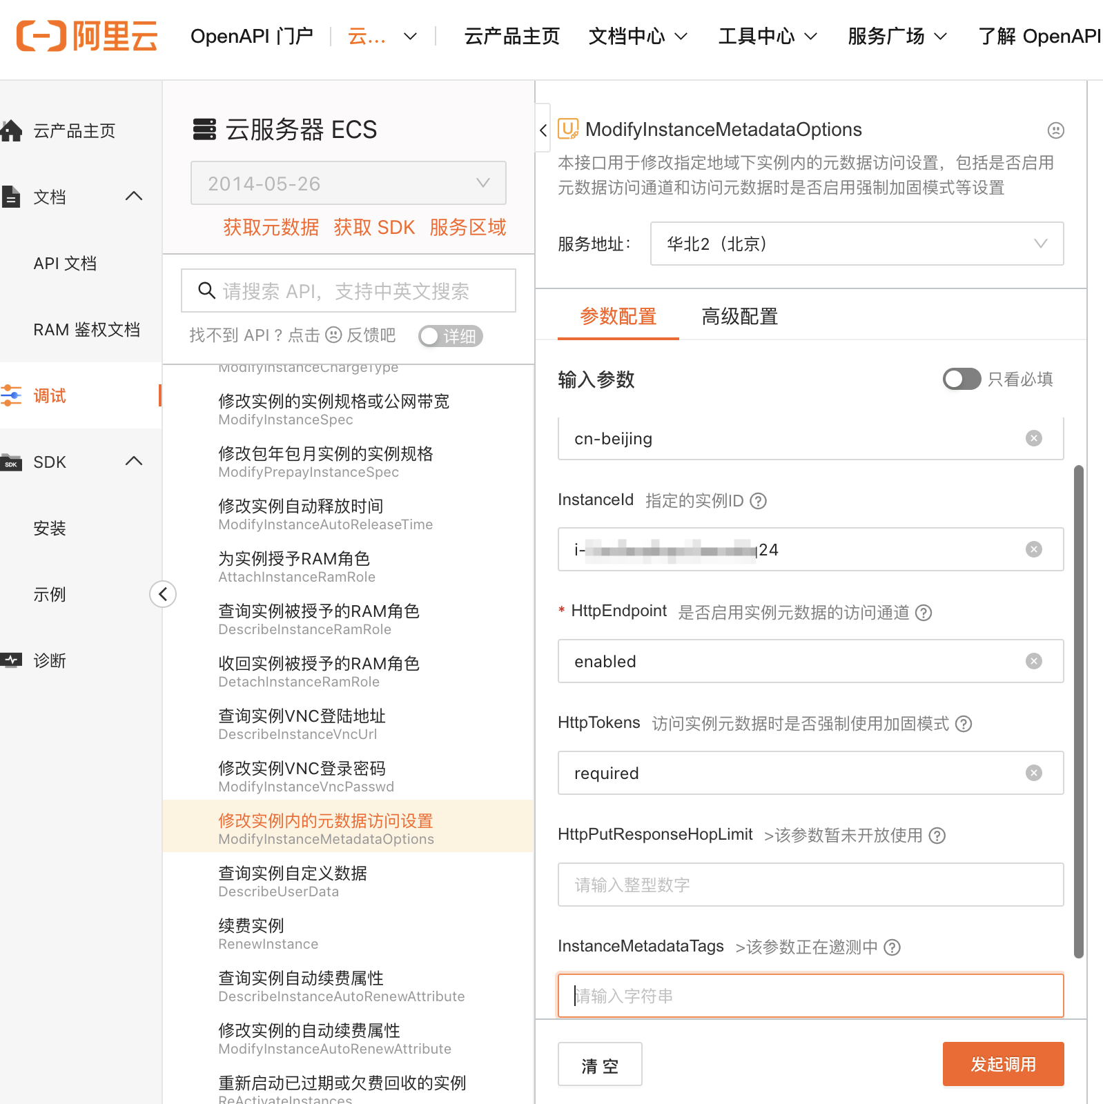Toggle the 只看必填 switch
The image size is (1103, 1104).
pyautogui.click(x=961, y=379)
